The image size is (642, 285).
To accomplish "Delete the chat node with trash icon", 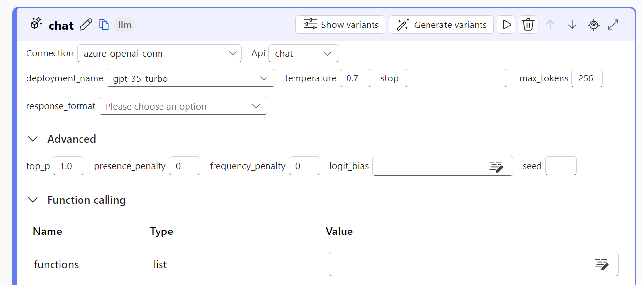I will pos(528,25).
